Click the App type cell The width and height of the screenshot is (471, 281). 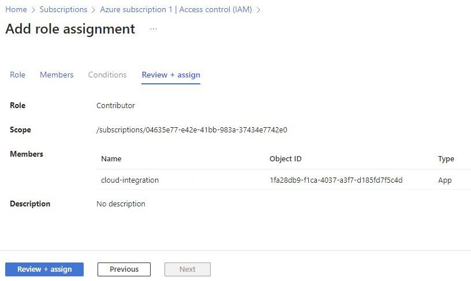pos(444,180)
